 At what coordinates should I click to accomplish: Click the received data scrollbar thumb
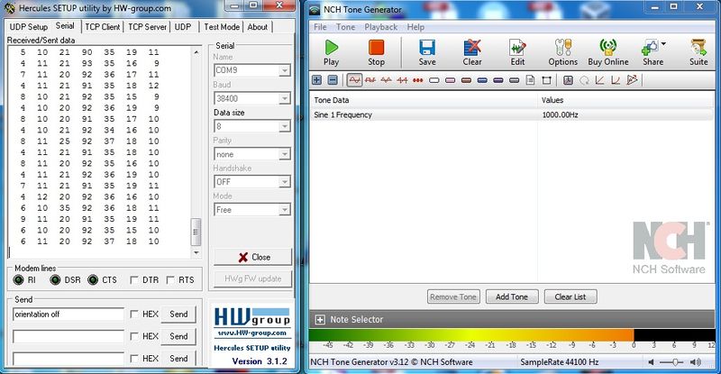point(196,232)
